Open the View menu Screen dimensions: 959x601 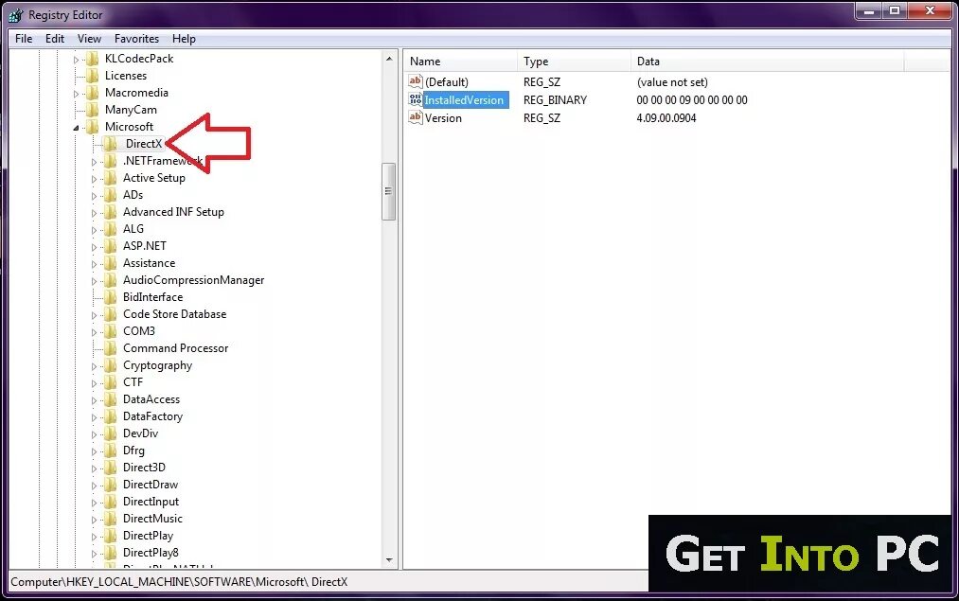pos(89,39)
